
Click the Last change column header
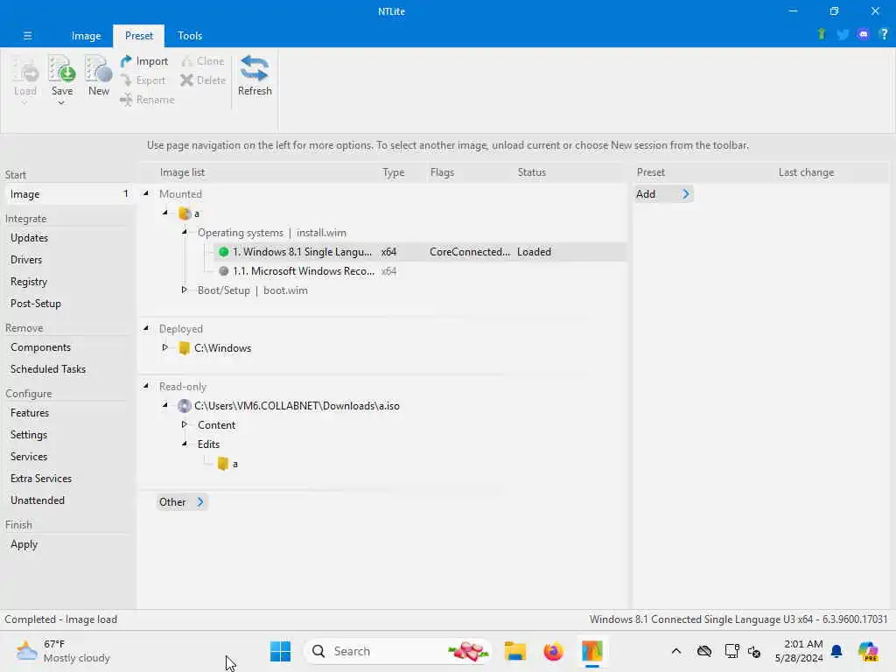[x=806, y=172]
